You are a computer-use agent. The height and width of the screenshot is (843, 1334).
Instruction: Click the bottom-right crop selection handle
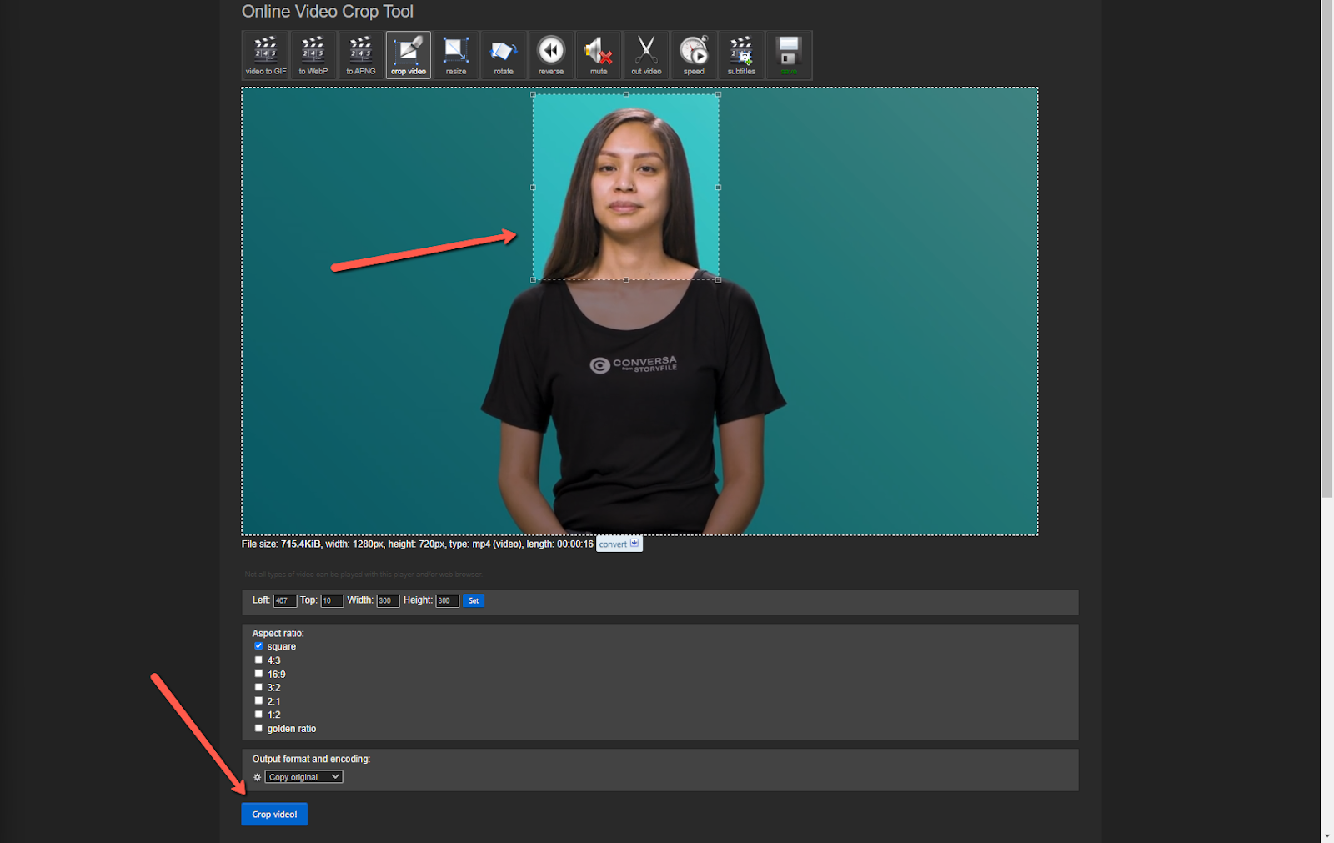pyautogui.click(x=718, y=279)
